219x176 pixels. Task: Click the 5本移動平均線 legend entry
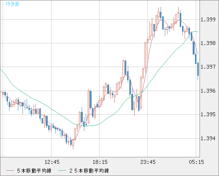tap(34, 171)
